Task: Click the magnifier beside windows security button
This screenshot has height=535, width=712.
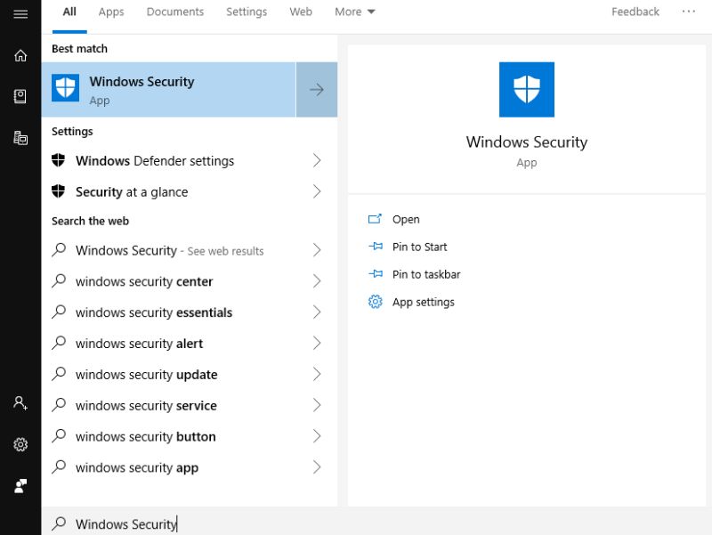Action: tap(59, 435)
